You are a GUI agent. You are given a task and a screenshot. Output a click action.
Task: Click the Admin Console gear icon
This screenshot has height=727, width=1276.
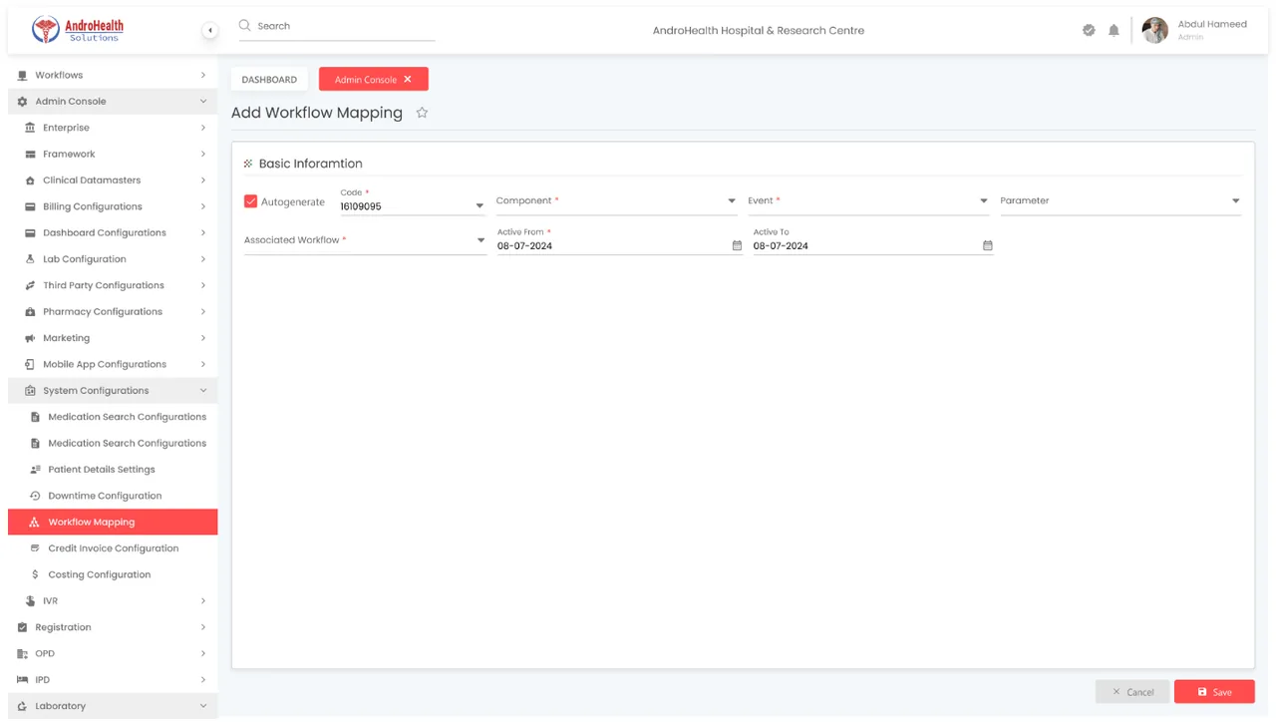point(22,102)
